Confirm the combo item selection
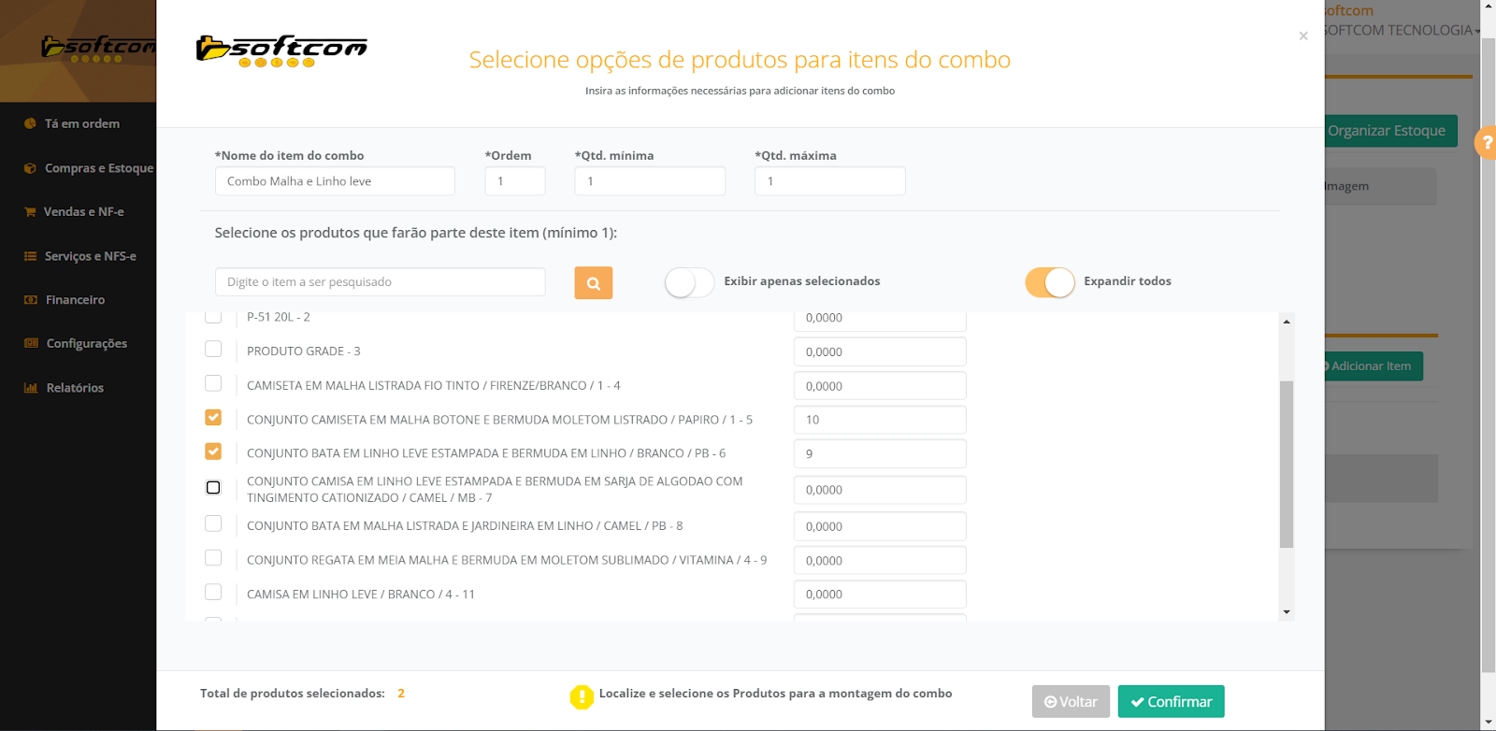Viewport: 1496px width, 731px height. point(1171,702)
